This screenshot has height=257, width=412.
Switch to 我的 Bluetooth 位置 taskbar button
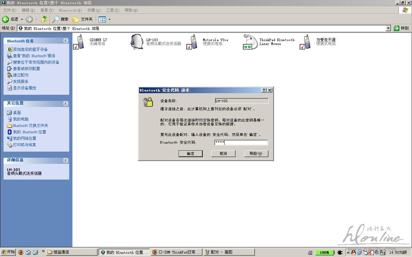coord(124,252)
